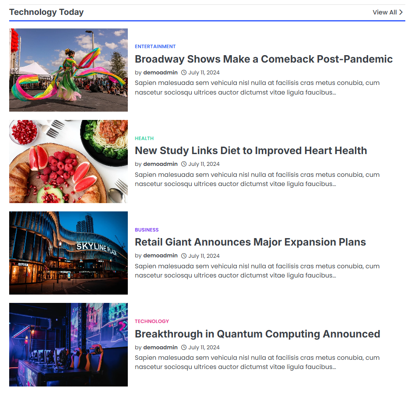Screen dimensions: 411x397
Task: Click the clock icon on Quantum Computing article
Action: point(184,347)
